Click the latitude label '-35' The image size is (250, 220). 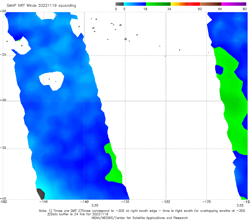3,148
